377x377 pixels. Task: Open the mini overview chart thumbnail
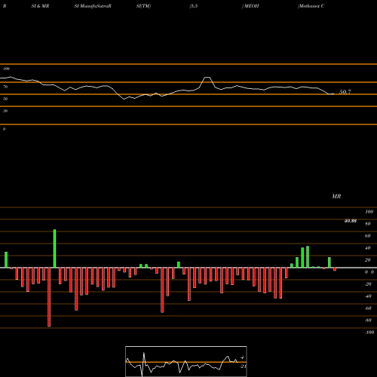[186, 361]
